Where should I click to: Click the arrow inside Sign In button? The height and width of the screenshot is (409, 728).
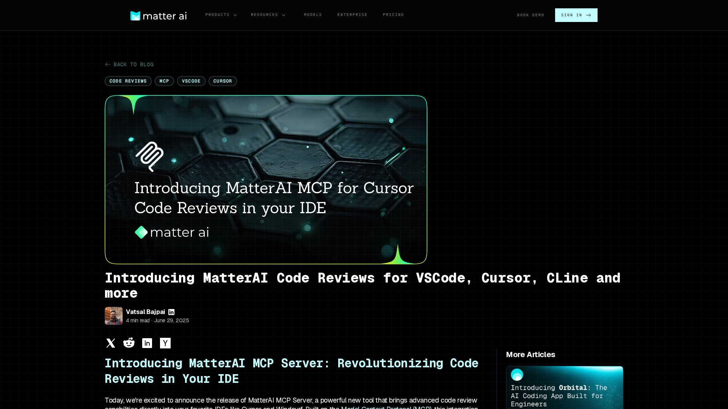(x=588, y=15)
